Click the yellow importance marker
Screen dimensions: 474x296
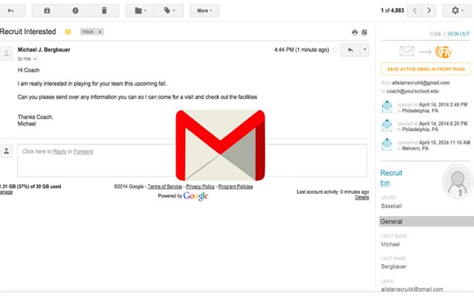pos(68,32)
